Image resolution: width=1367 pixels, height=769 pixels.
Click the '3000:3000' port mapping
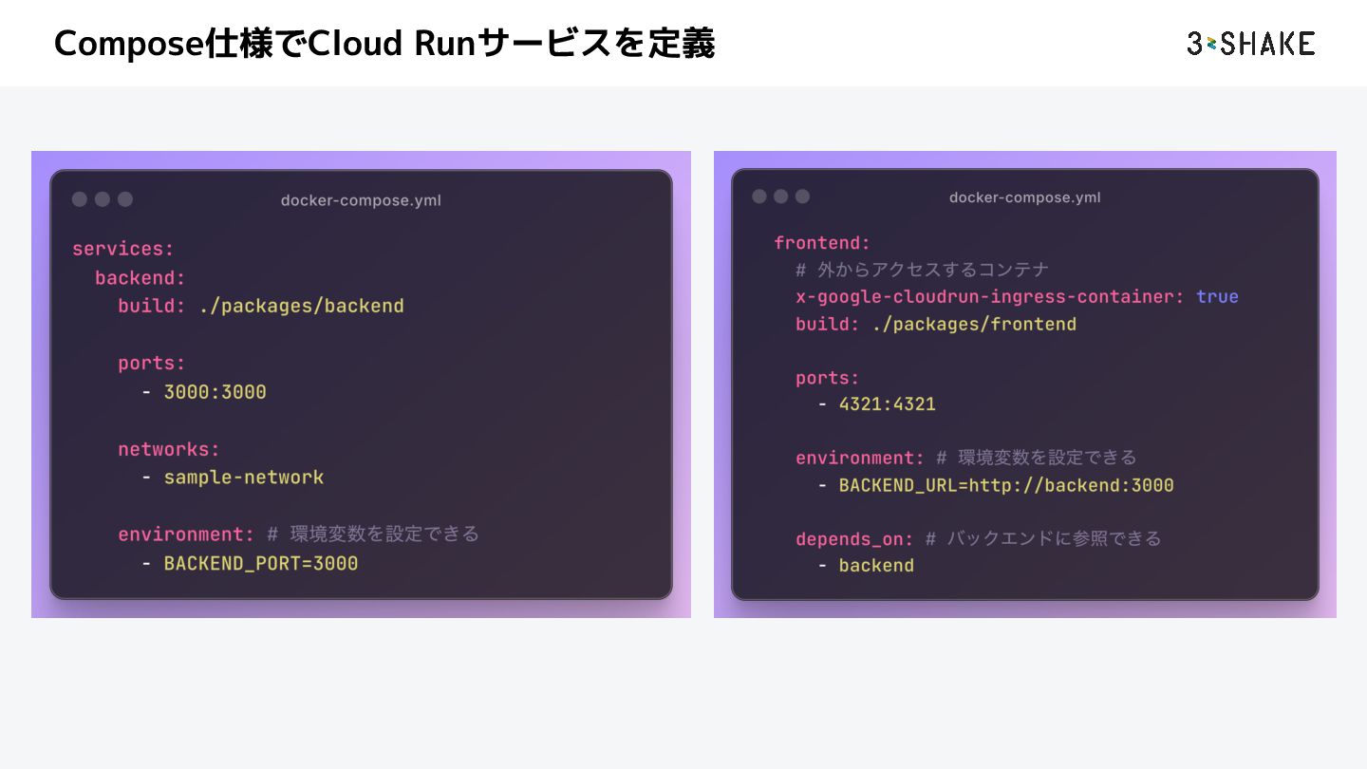215,392
